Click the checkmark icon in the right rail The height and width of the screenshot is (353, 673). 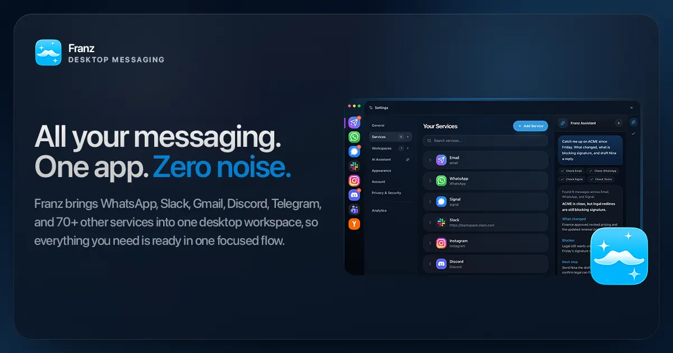(634, 134)
